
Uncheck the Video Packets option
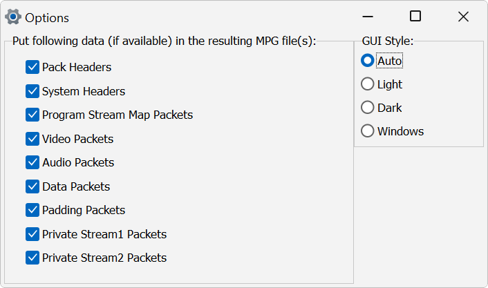click(x=32, y=139)
